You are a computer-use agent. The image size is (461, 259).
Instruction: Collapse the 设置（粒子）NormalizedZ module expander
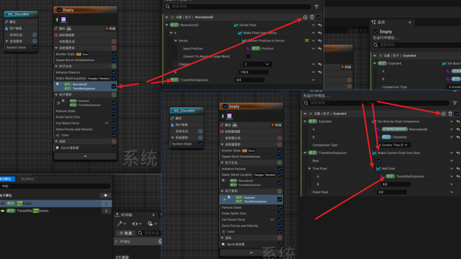(167, 17)
